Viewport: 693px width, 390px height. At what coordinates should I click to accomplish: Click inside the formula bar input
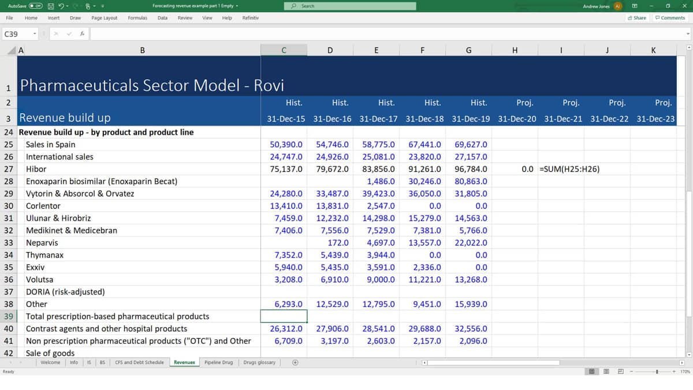click(x=387, y=34)
